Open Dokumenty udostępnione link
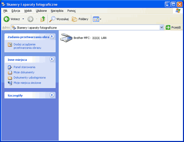The height and width of the screenshot is (142, 184). point(29,78)
